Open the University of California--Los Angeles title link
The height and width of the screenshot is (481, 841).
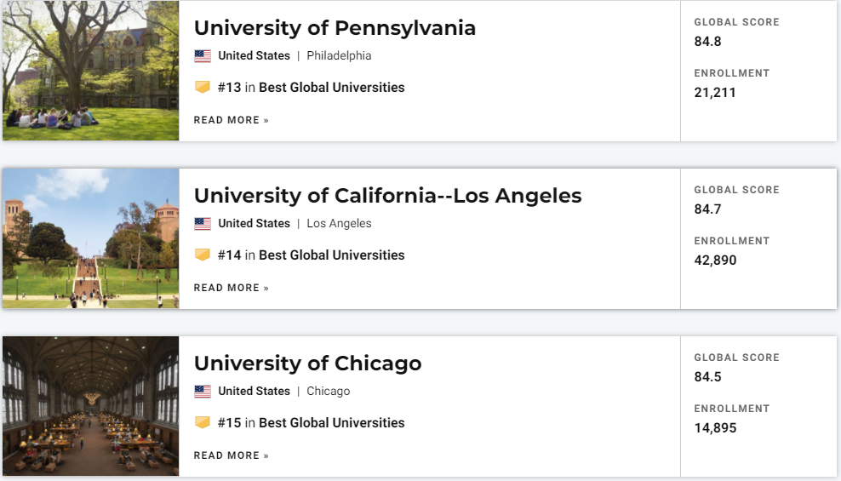387,196
